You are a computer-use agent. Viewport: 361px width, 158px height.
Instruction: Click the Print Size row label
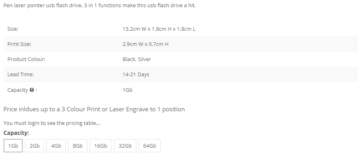[19, 44]
